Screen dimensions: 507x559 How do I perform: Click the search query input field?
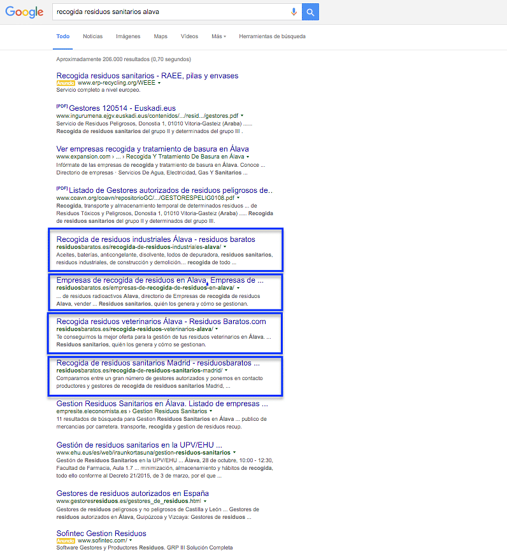pyautogui.click(x=169, y=12)
